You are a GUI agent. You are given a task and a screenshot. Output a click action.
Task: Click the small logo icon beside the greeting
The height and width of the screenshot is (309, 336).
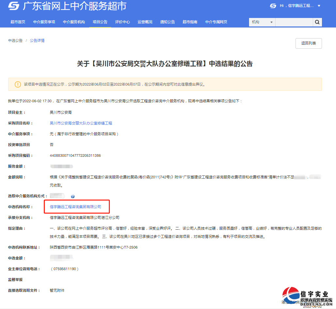click(x=273, y=6)
